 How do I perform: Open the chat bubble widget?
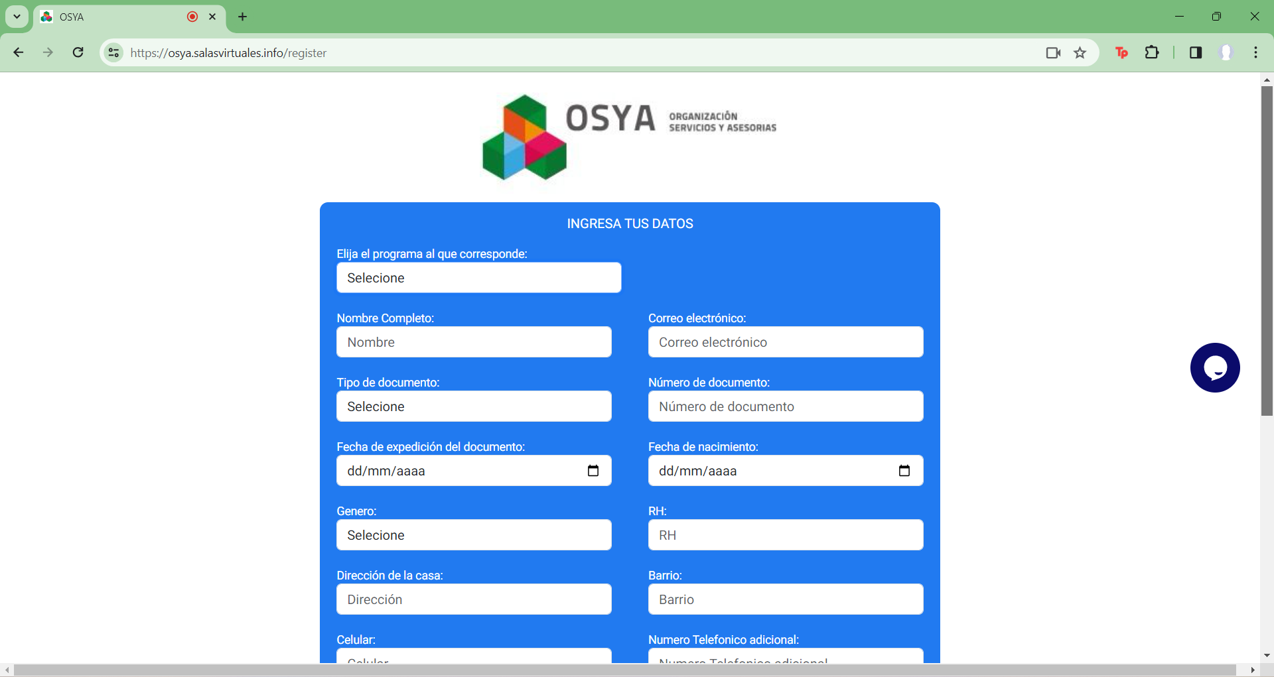pyautogui.click(x=1216, y=367)
